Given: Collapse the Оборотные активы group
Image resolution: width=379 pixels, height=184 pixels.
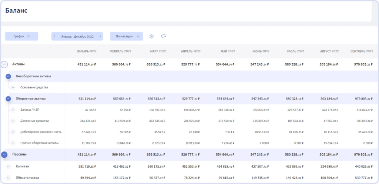Looking at the screenshot, I should (x=8, y=98).
